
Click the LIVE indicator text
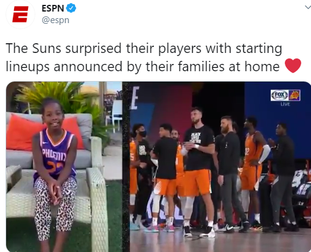285,104
